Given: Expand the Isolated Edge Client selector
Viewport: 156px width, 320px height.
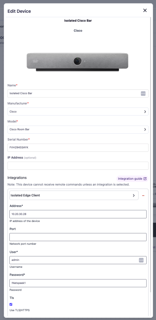Looking at the screenshot, I should (74, 195).
